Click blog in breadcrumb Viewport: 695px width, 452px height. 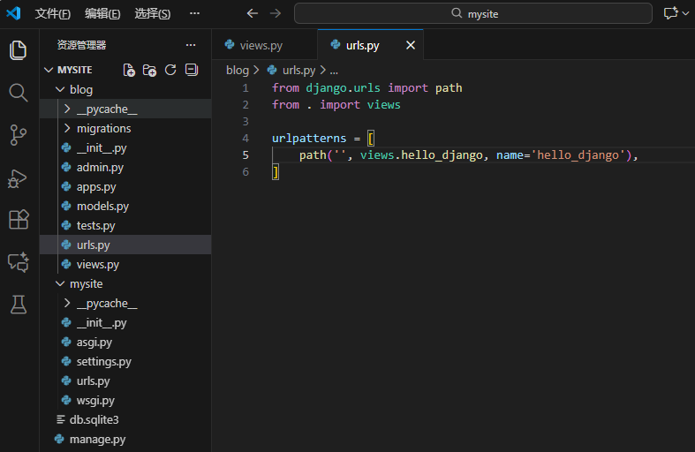pyautogui.click(x=238, y=70)
